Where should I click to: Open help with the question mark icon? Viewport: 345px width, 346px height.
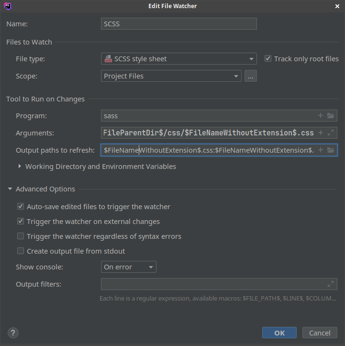[13, 333]
